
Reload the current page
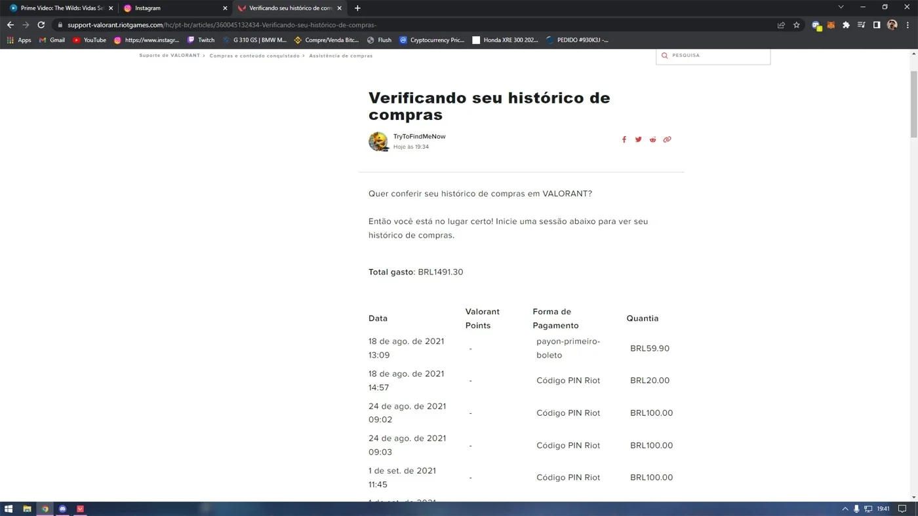(x=41, y=25)
